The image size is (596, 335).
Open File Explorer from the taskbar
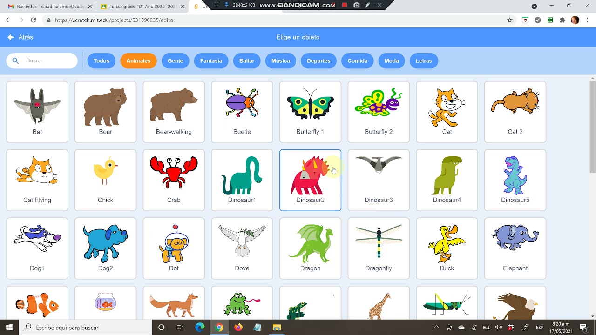pyautogui.click(x=277, y=328)
